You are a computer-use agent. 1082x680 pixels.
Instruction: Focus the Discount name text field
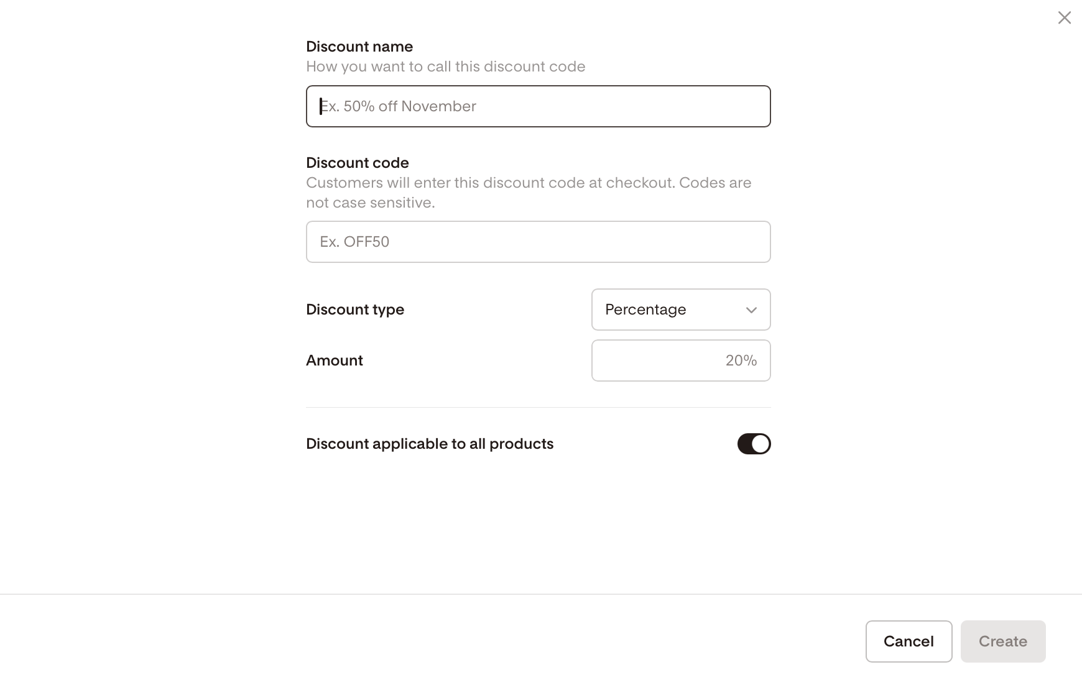[538, 106]
